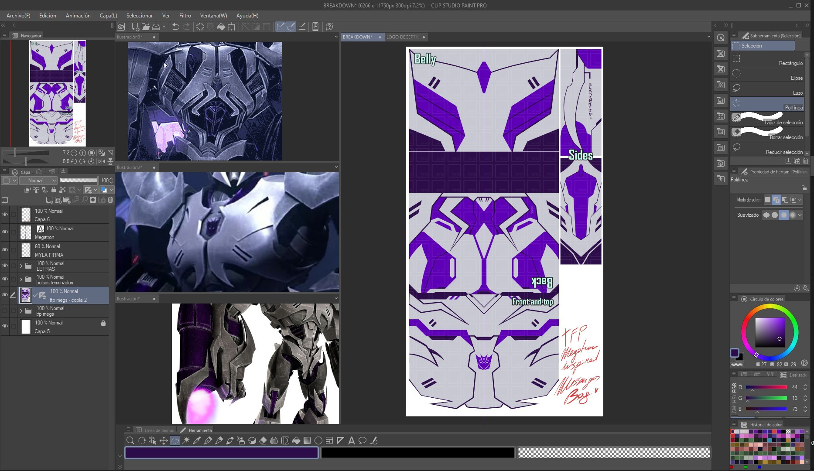This screenshot has height=471, width=814.
Task: Open the Edición menu
Action: point(48,15)
